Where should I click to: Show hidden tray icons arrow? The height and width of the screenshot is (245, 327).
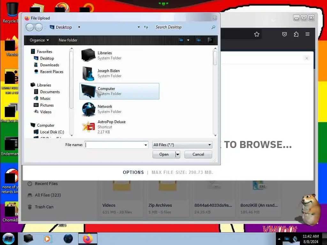click(279, 239)
